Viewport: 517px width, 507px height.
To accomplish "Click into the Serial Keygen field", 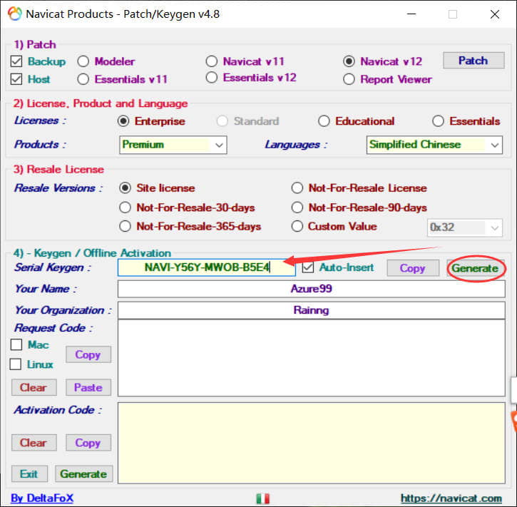I will coord(206,267).
